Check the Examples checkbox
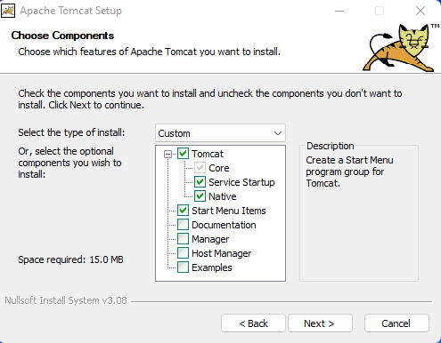This screenshot has width=441, height=343. [x=183, y=267]
